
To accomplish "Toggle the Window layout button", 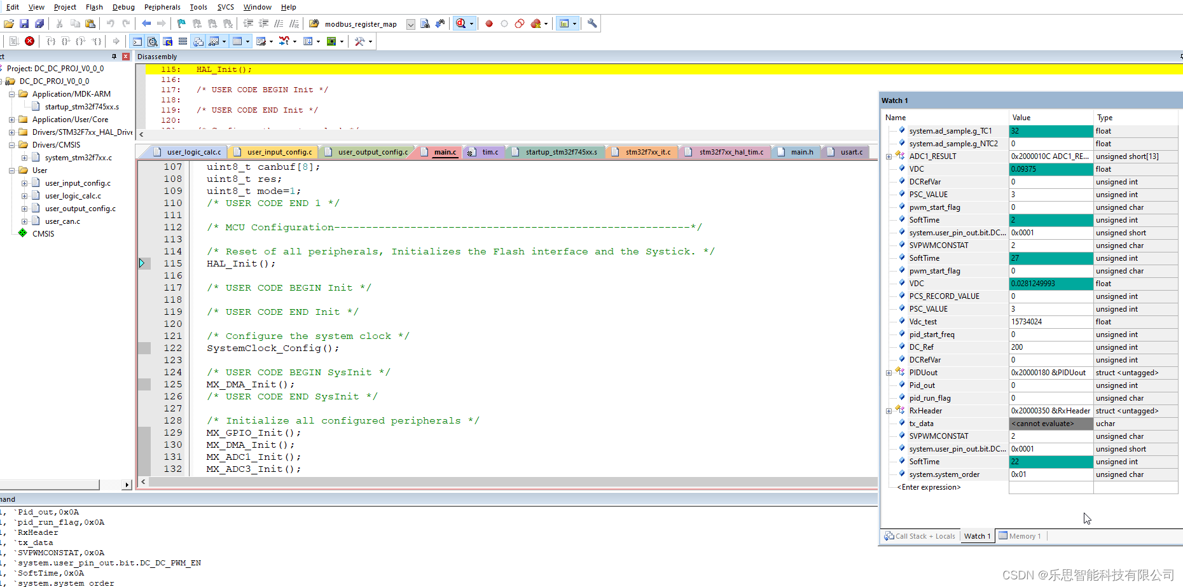I will [564, 24].
